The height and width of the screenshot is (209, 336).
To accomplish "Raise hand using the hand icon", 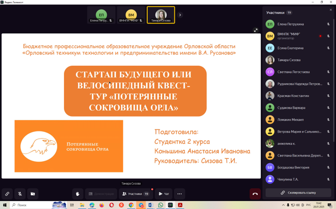I will pyautogui.click(x=78, y=194).
